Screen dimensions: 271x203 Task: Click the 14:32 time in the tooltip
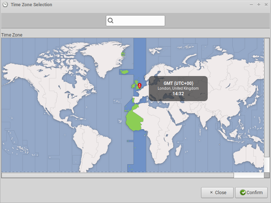click(x=178, y=94)
